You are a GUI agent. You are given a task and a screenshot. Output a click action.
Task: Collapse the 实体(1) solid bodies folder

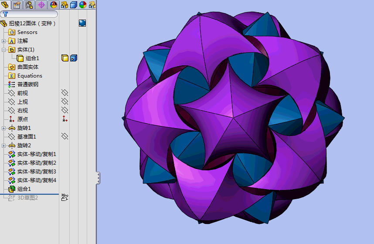pos(3,50)
